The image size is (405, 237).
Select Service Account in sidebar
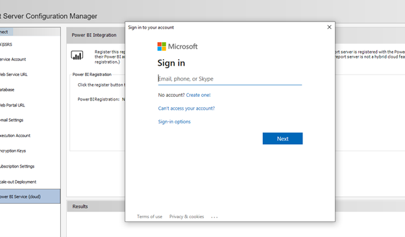pos(13,60)
